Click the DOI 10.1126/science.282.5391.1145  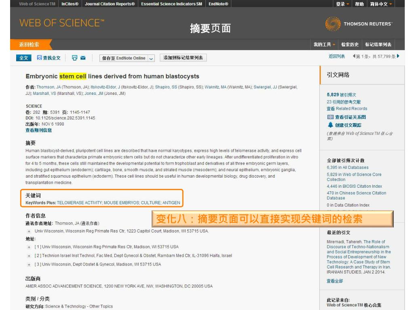coord(65,118)
